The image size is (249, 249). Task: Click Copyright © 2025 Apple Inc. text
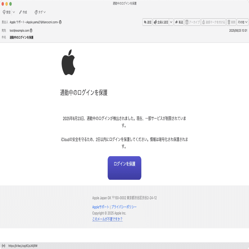pos(109,213)
